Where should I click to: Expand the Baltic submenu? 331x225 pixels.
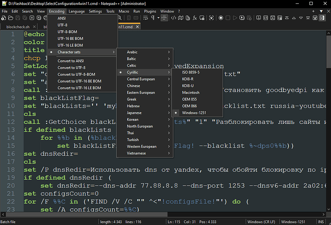coord(145,59)
